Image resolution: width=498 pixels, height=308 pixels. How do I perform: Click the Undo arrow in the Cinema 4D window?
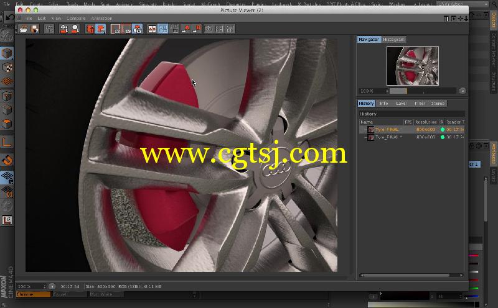(x=9, y=18)
